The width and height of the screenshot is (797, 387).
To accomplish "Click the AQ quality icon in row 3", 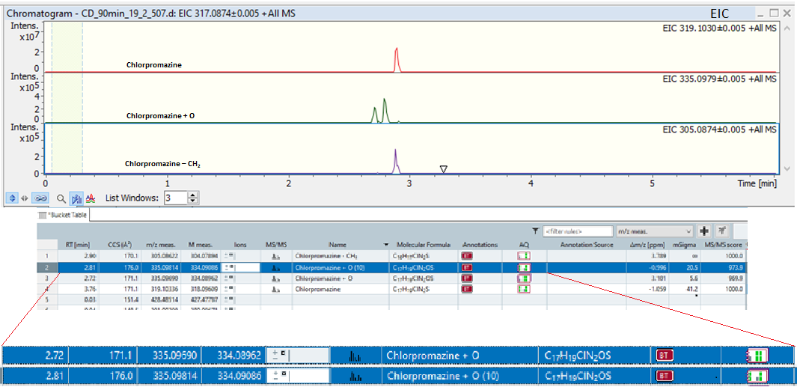I will [x=524, y=278].
